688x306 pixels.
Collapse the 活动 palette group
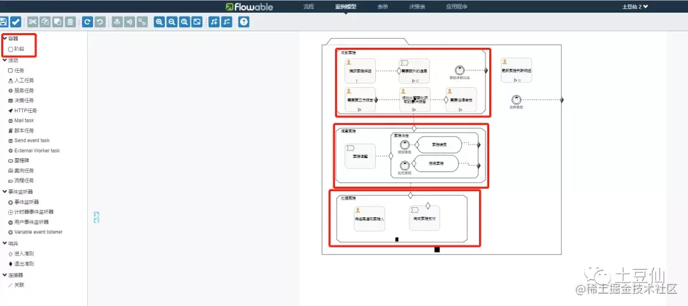pyautogui.click(x=11, y=60)
